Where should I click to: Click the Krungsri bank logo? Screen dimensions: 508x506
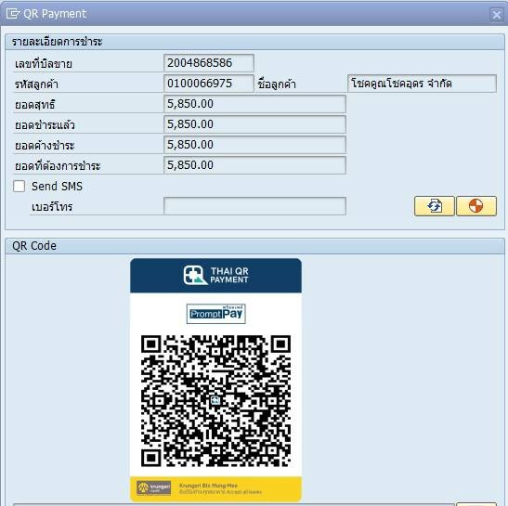(153, 487)
